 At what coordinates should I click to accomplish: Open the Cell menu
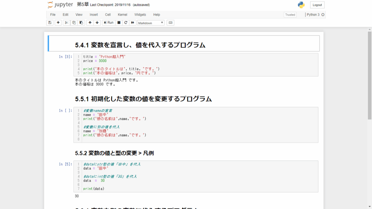(x=108, y=15)
